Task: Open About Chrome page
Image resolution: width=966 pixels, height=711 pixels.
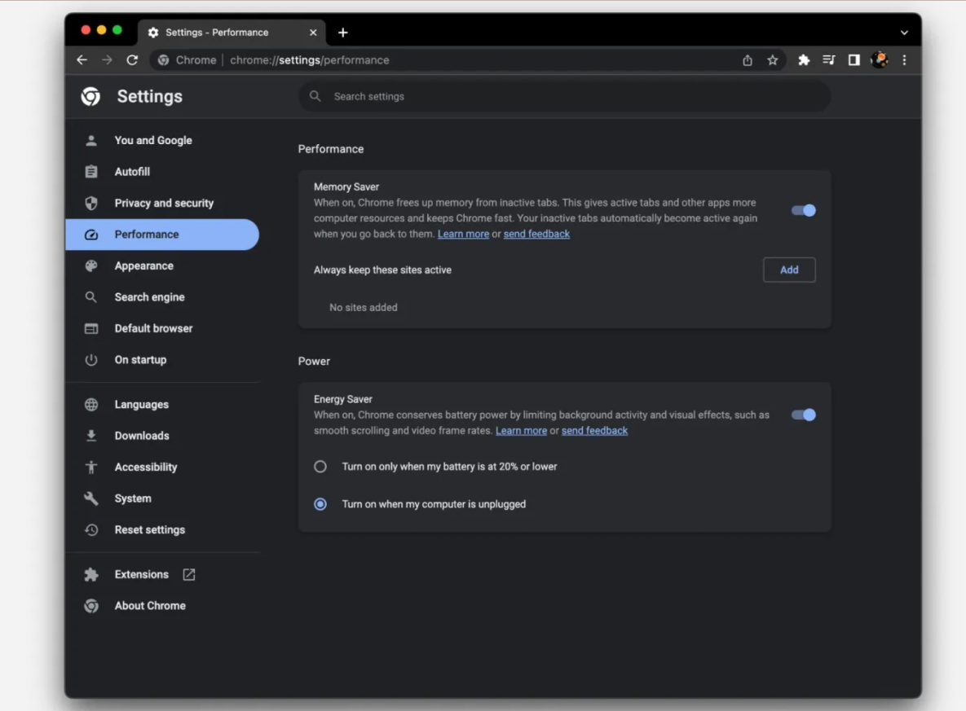Action: tap(162, 606)
